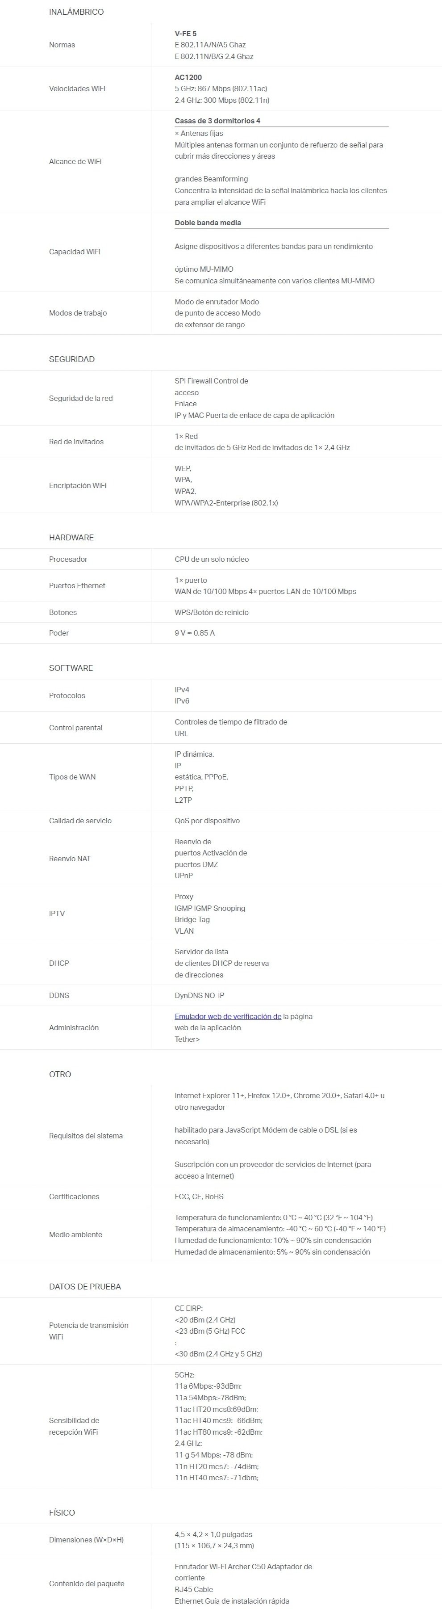This screenshot has height=1609, width=442.
Task: Click the INALÁMBRICO section heading
Action: [x=76, y=12]
